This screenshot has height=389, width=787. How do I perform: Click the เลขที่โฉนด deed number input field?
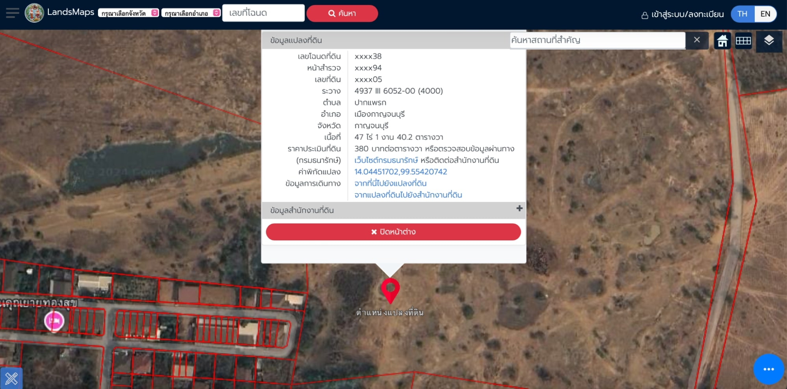point(263,13)
